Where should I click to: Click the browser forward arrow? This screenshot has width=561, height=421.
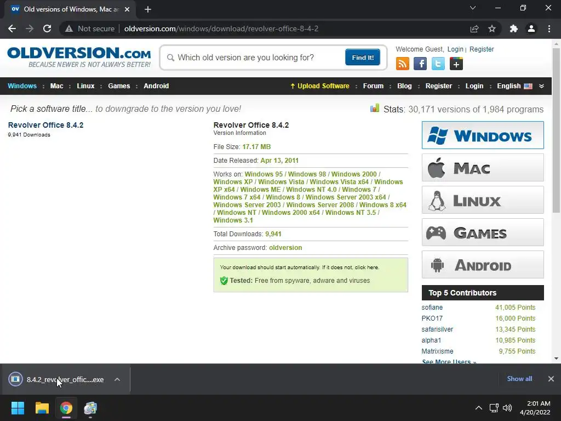click(x=30, y=29)
